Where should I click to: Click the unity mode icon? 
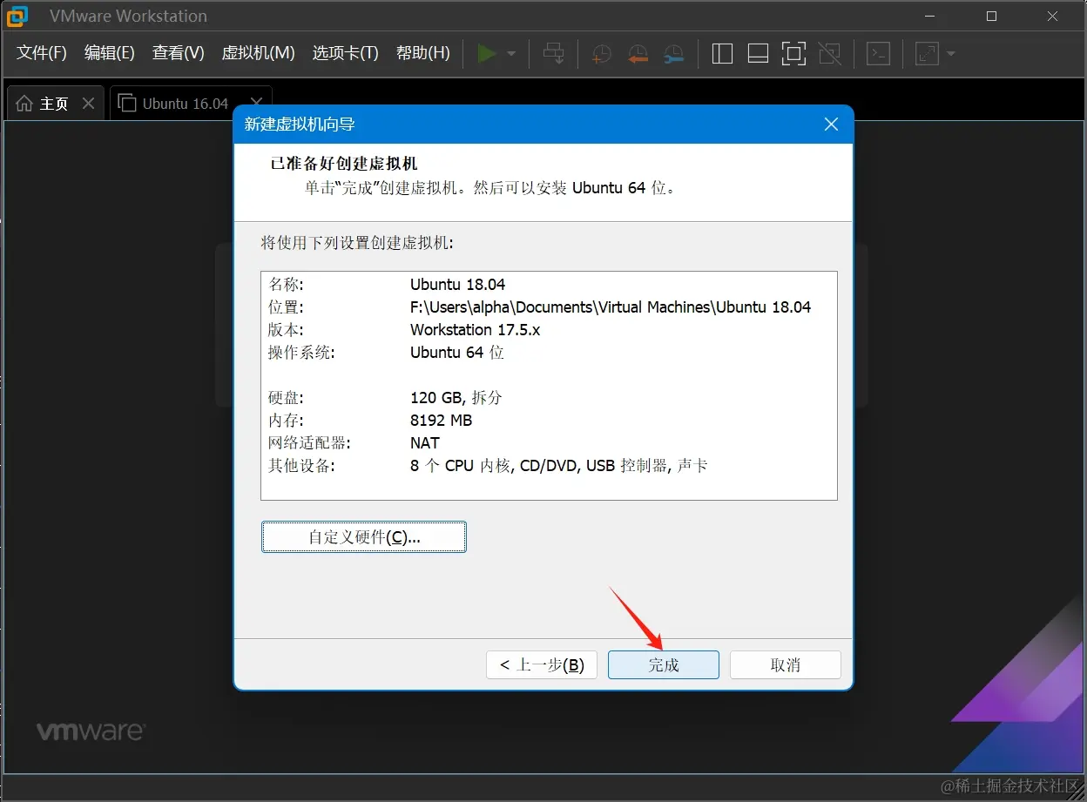830,54
